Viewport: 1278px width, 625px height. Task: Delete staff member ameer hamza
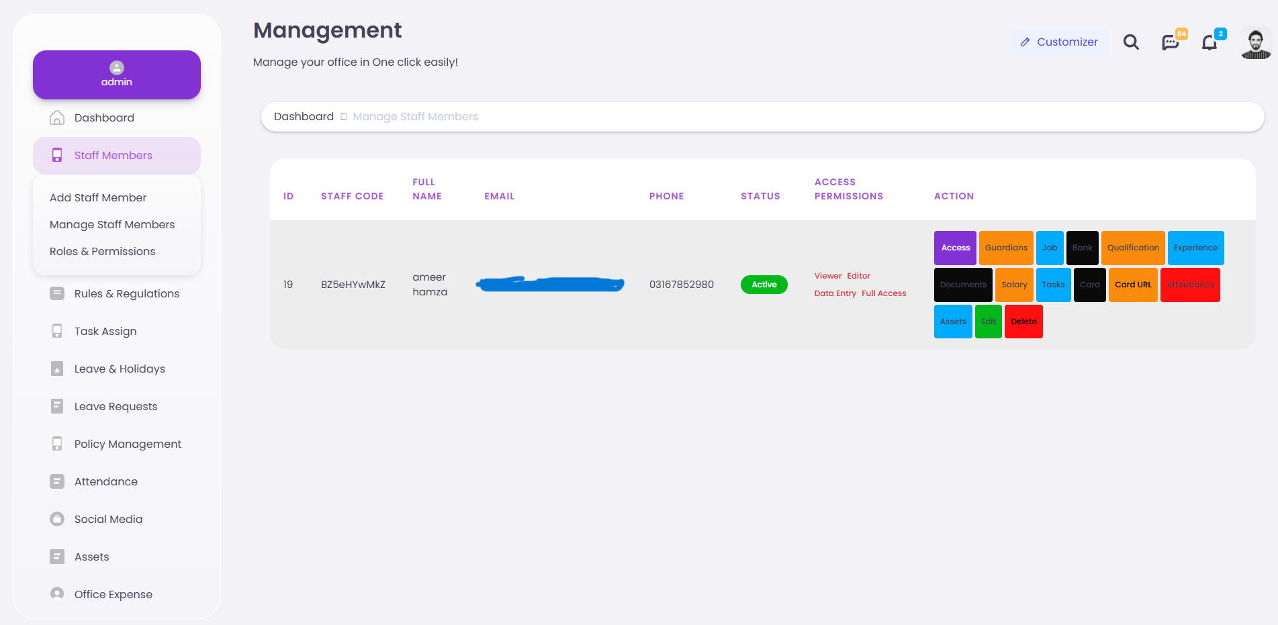pos(1023,322)
